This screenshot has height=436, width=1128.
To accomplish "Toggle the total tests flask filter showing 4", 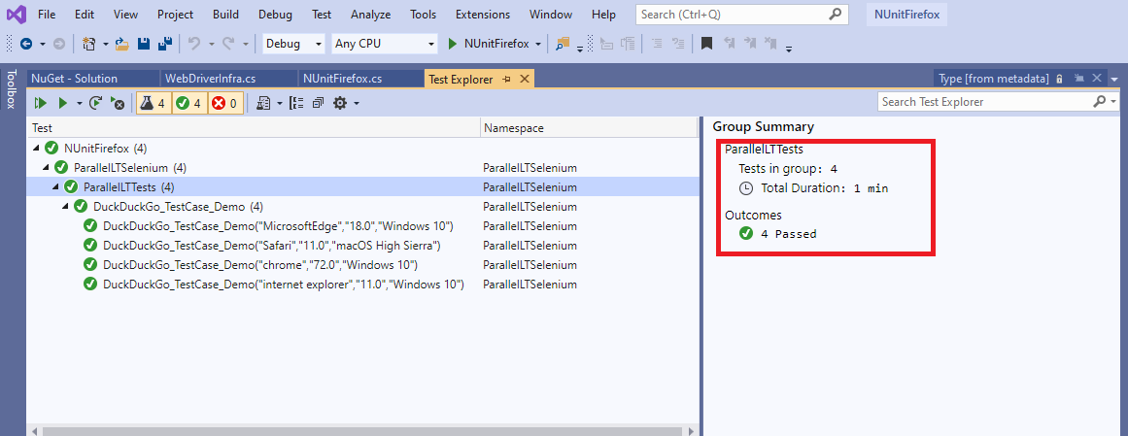I will (153, 104).
